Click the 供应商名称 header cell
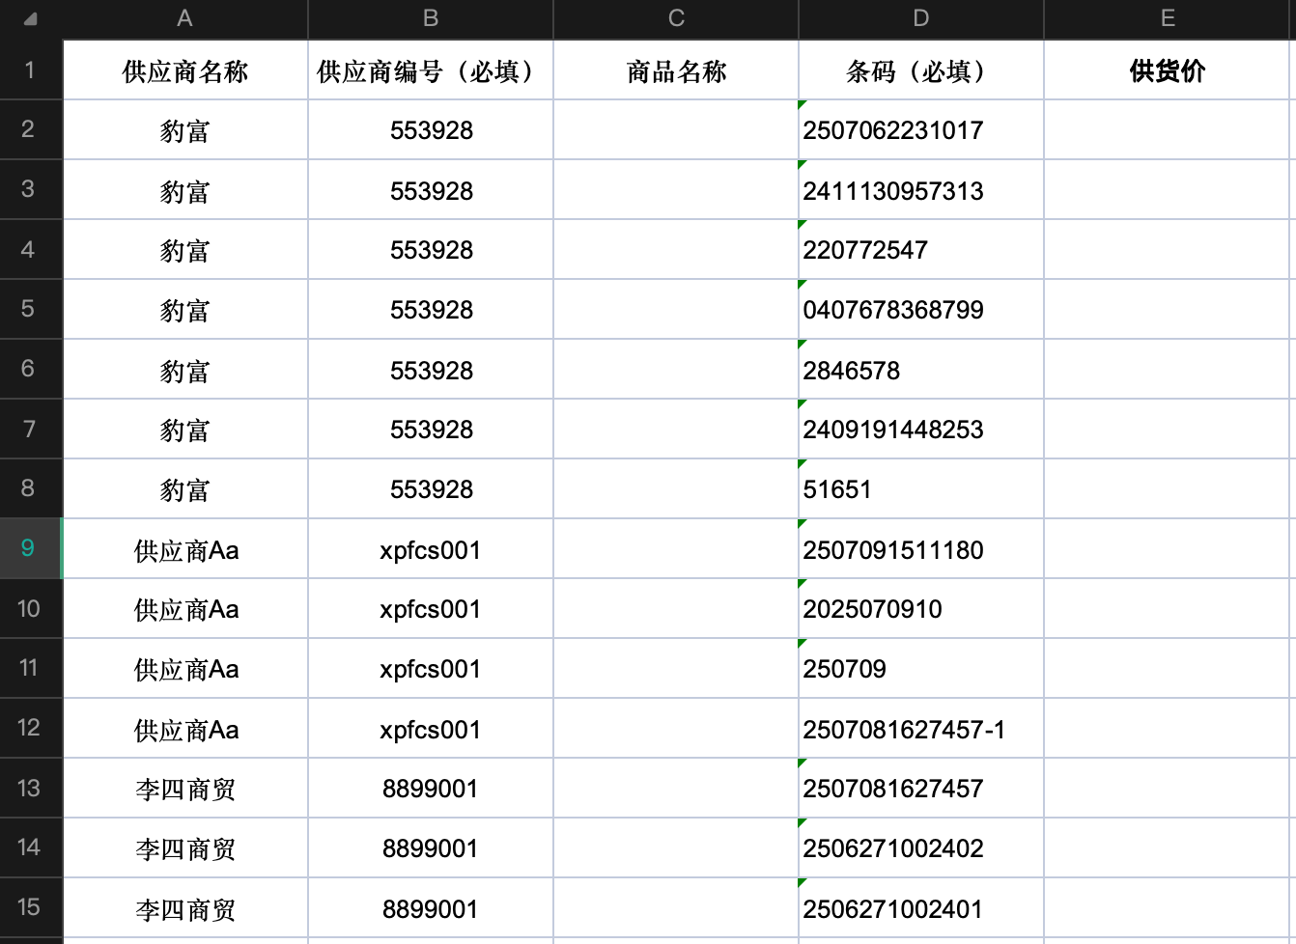Viewport: 1296px width, 944px height. coord(184,70)
